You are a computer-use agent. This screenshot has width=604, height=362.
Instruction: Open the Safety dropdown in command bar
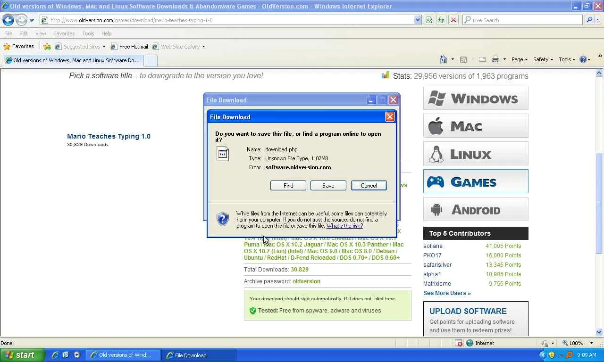pos(543,59)
